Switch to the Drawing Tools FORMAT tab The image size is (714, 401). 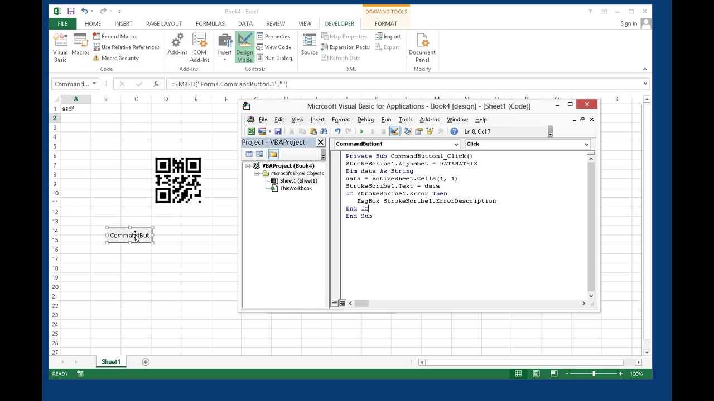tap(386, 23)
